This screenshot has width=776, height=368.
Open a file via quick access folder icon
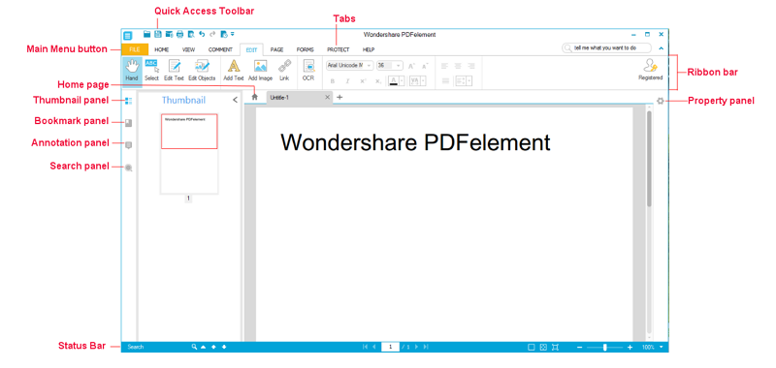click(x=146, y=35)
